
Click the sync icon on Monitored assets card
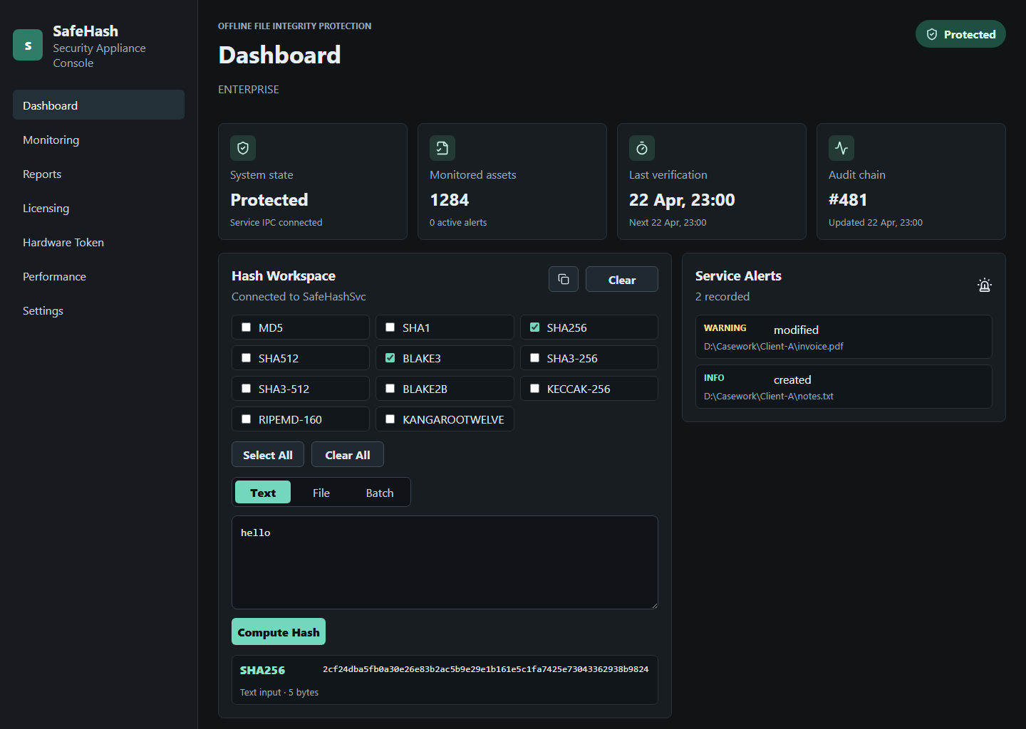(x=442, y=148)
